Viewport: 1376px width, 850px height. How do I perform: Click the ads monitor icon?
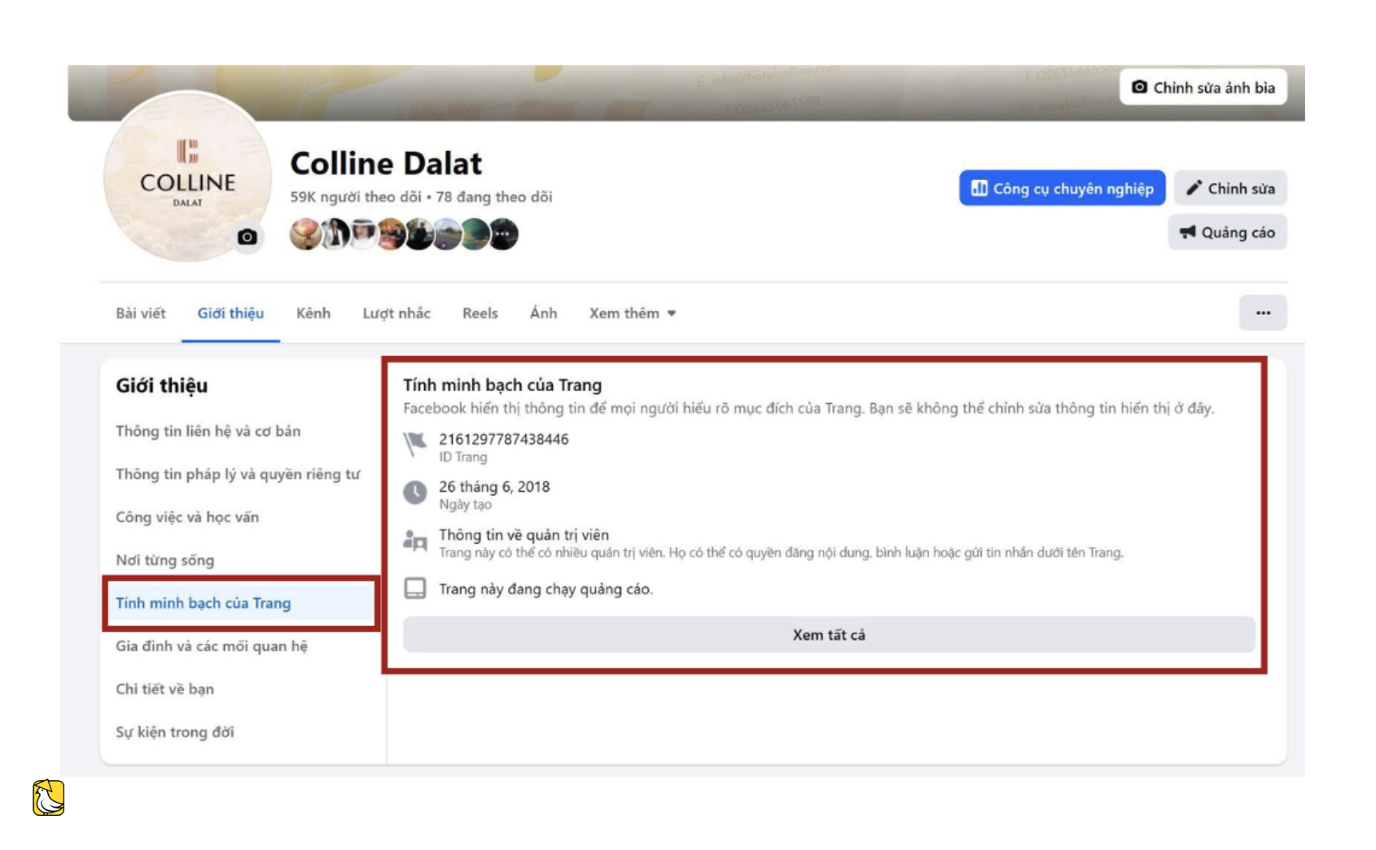tap(415, 589)
